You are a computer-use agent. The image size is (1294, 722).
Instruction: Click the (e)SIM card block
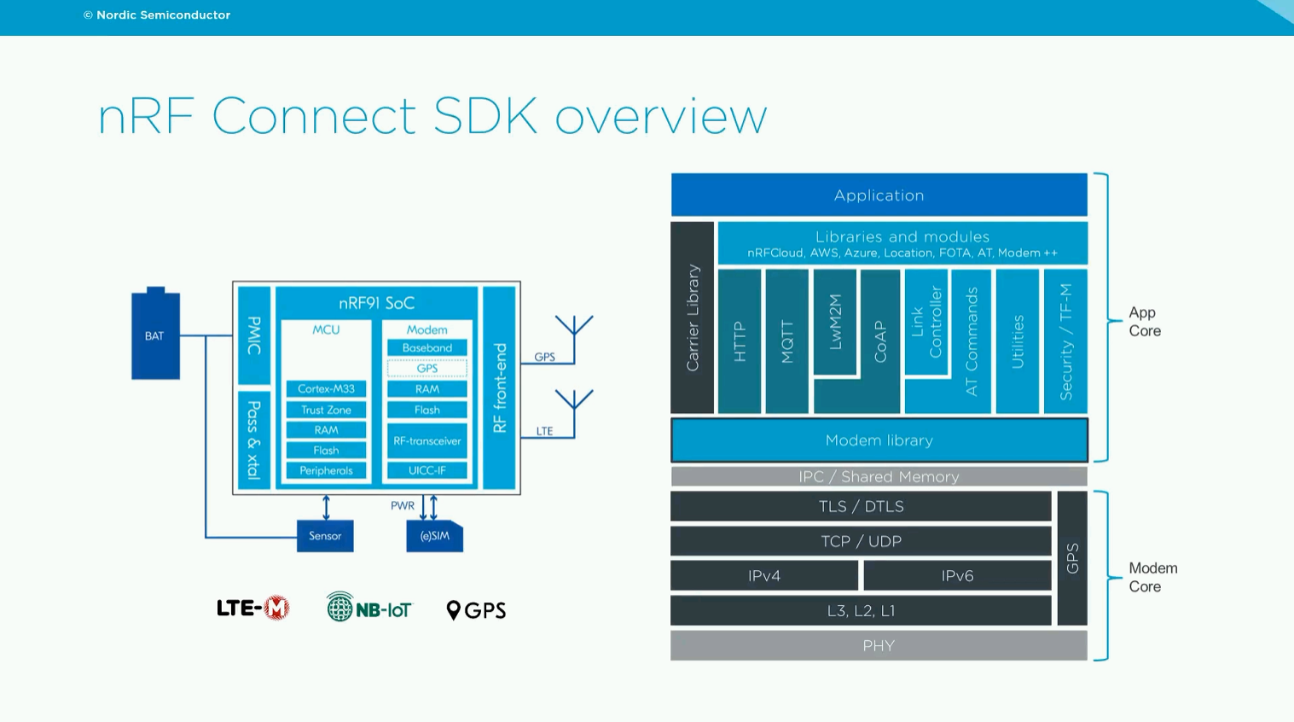(x=435, y=536)
